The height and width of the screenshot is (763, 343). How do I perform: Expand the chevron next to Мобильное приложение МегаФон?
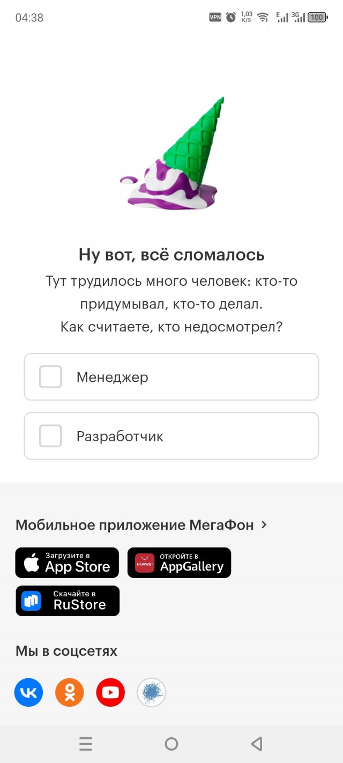(x=263, y=525)
